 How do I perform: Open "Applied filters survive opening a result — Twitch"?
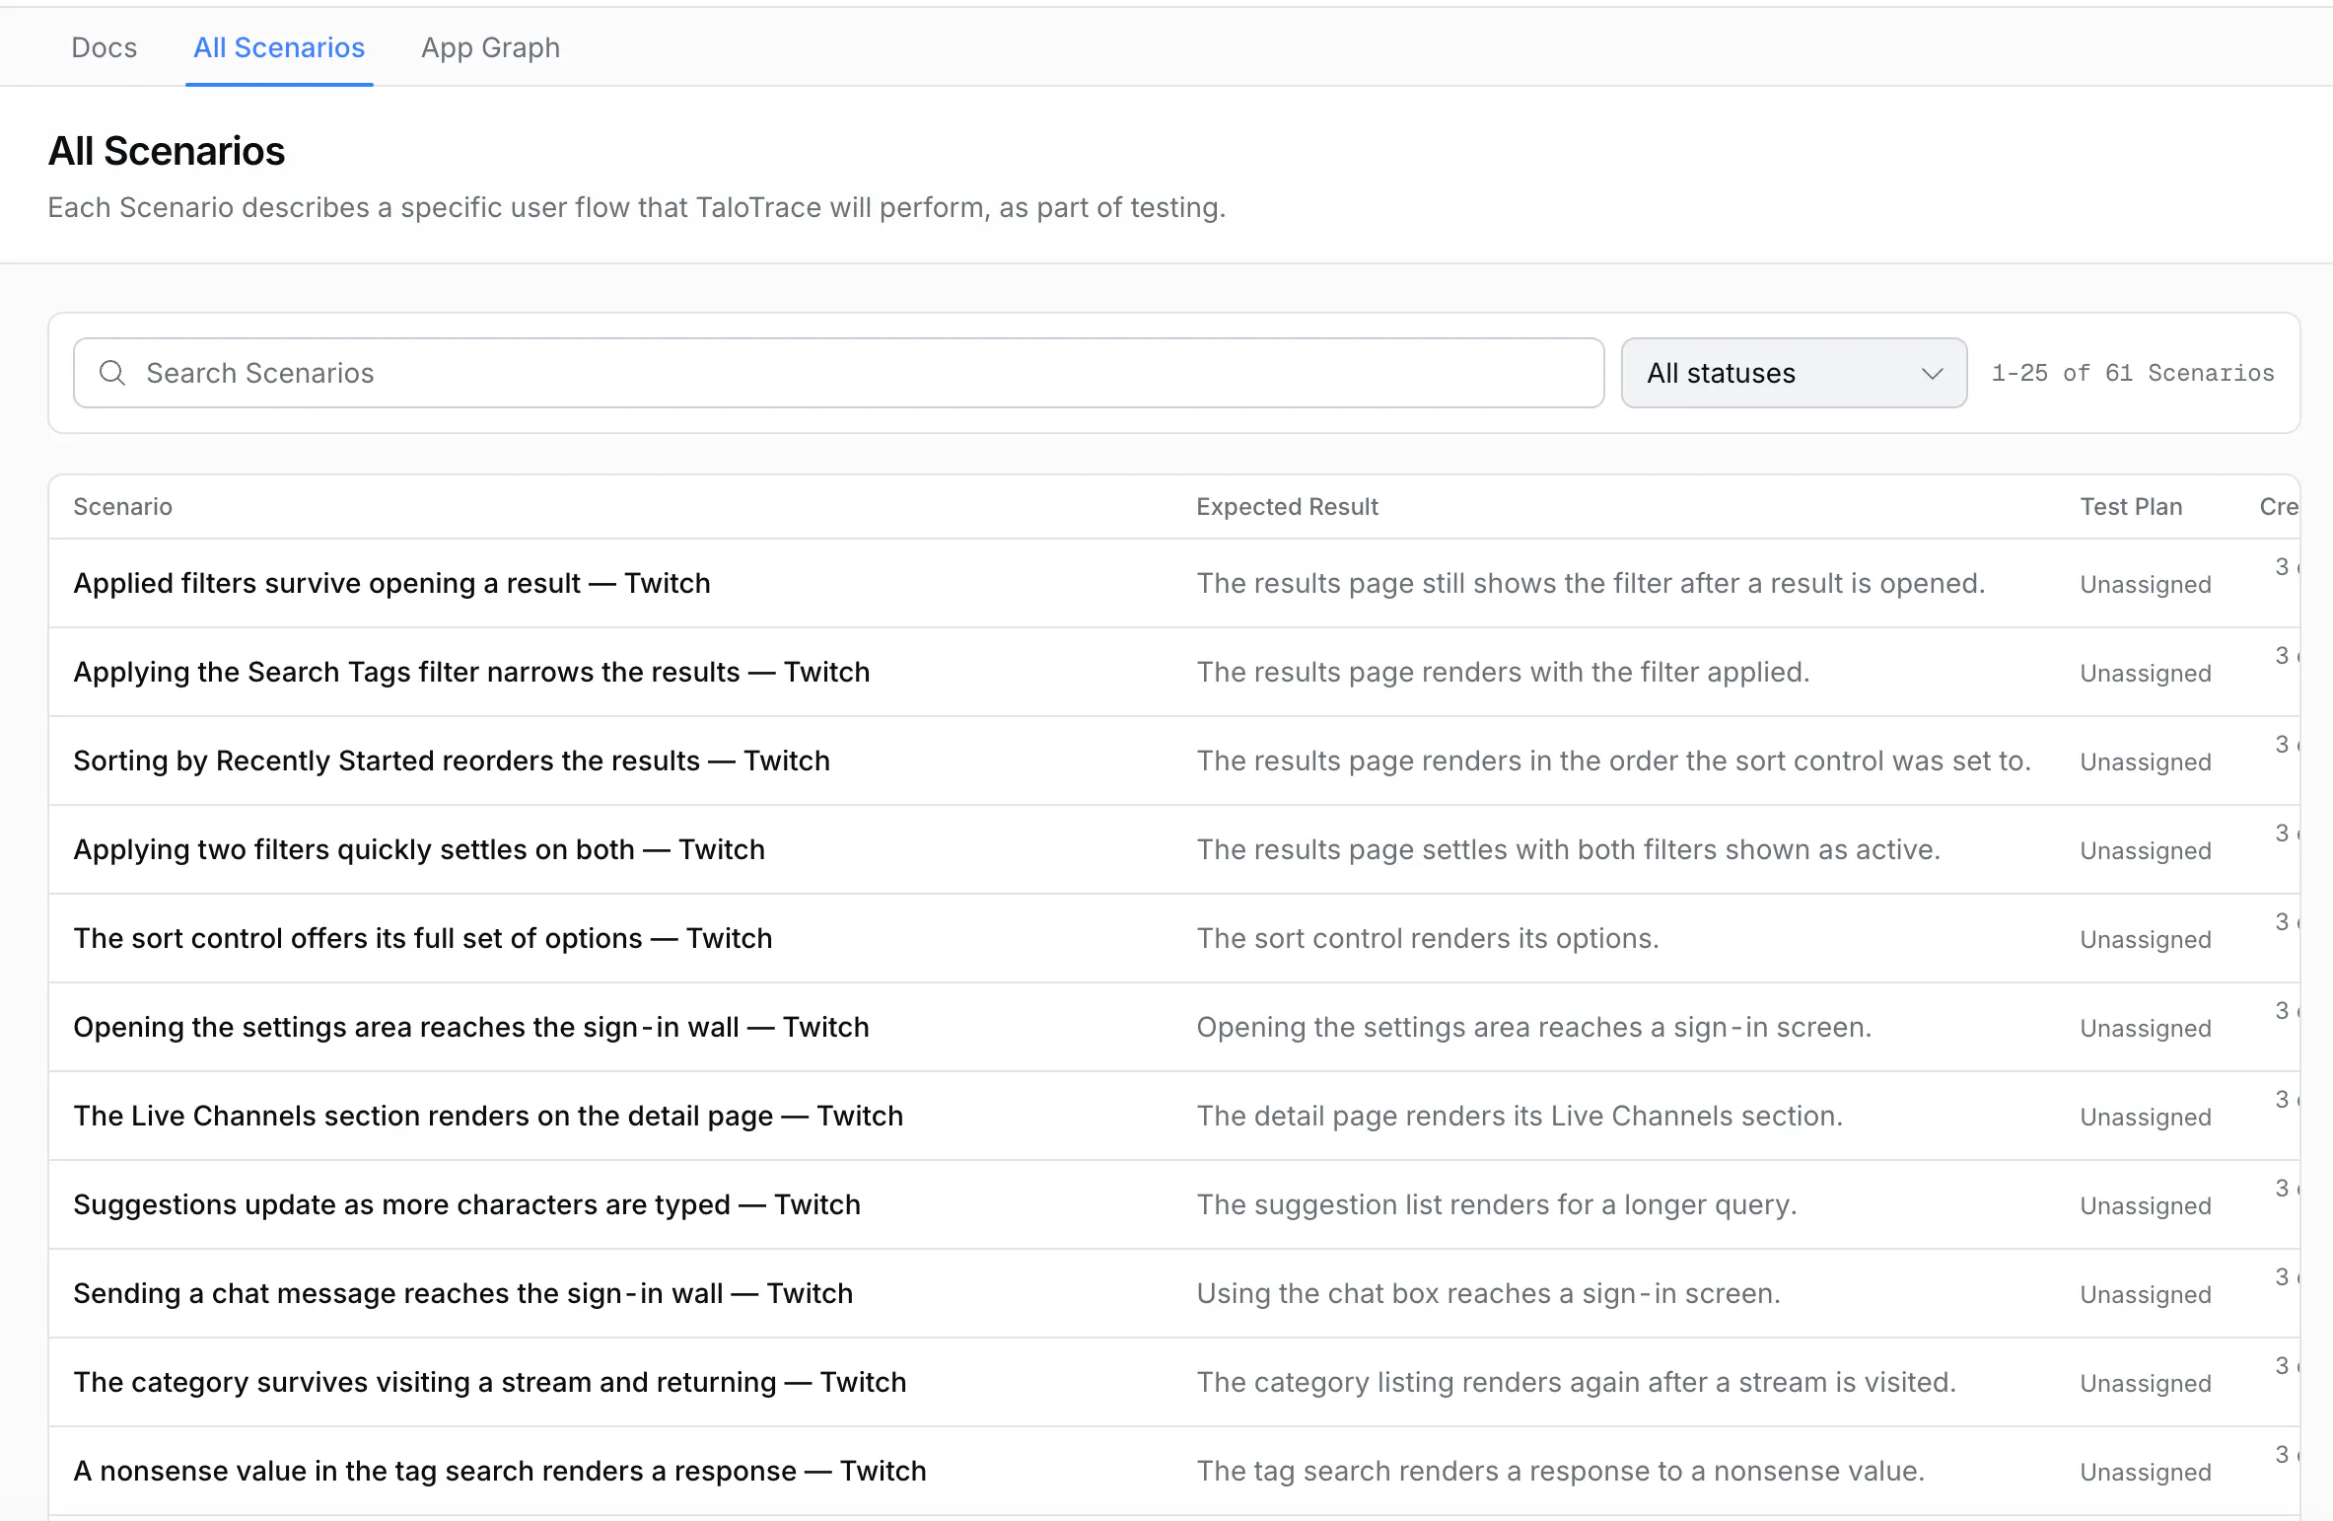click(391, 583)
